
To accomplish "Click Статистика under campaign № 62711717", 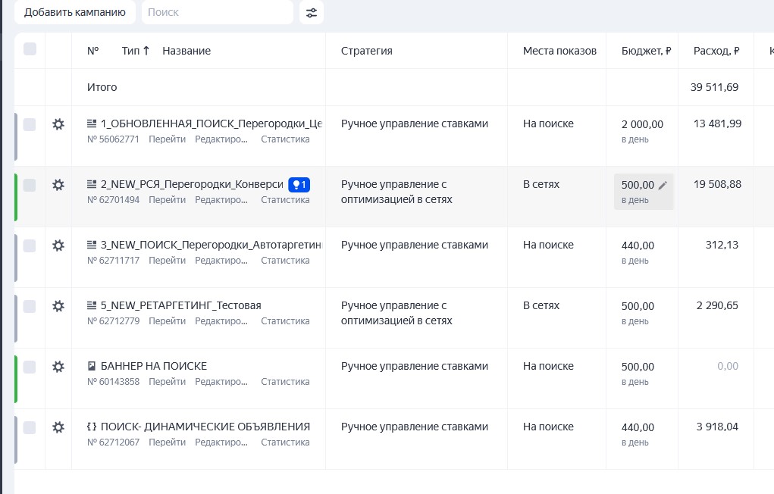I will [285, 261].
